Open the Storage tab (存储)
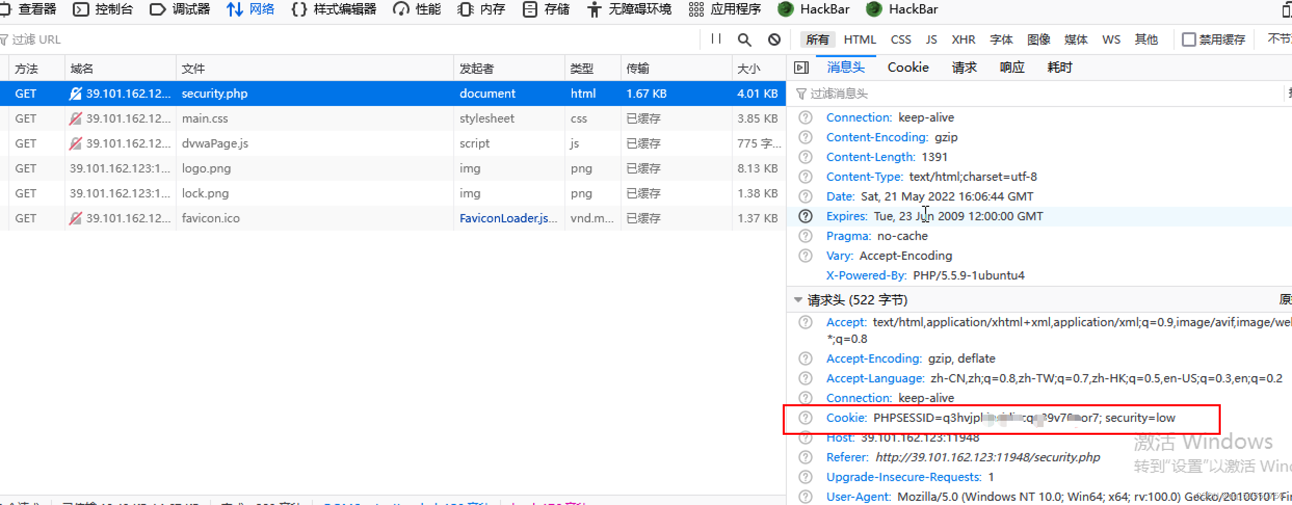 546,9
